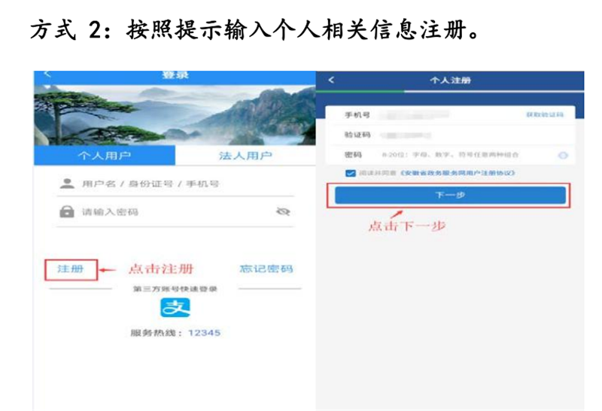The image size is (602, 411).
Task: Click 获取验证码 to request code
Action: 545,115
